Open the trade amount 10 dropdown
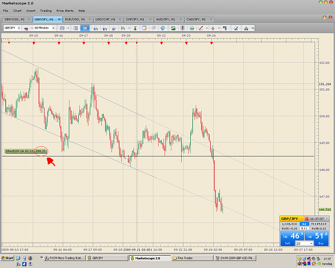This screenshot has width=335, height=268. pyautogui.click(x=311, y=243)
